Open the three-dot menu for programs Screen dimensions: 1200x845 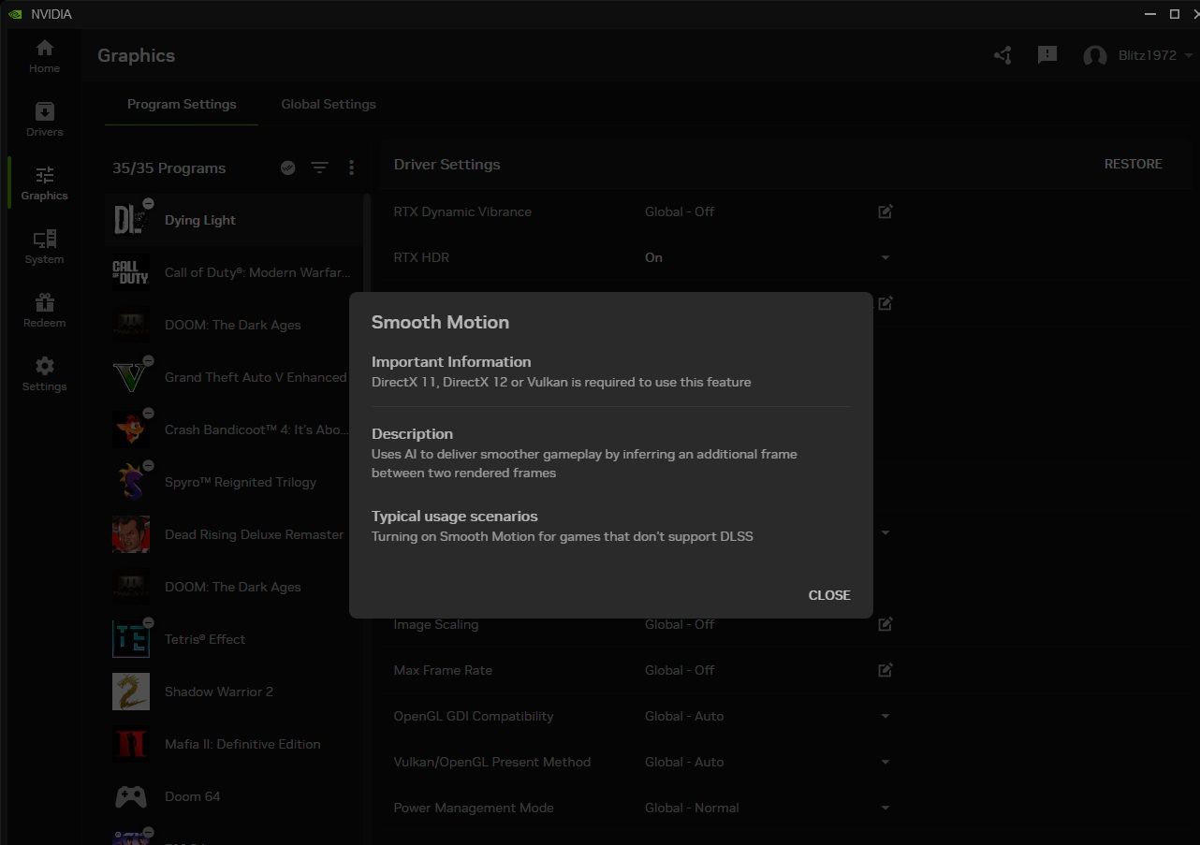(351, 168)
